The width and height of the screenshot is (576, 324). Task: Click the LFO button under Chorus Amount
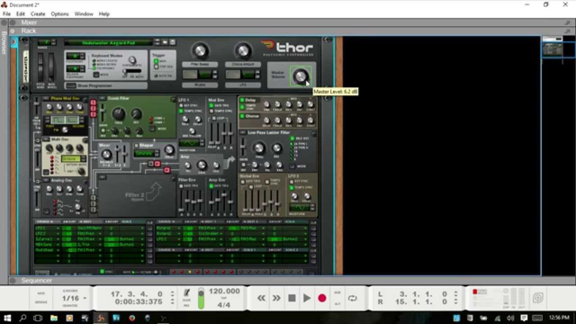(243, 85)
